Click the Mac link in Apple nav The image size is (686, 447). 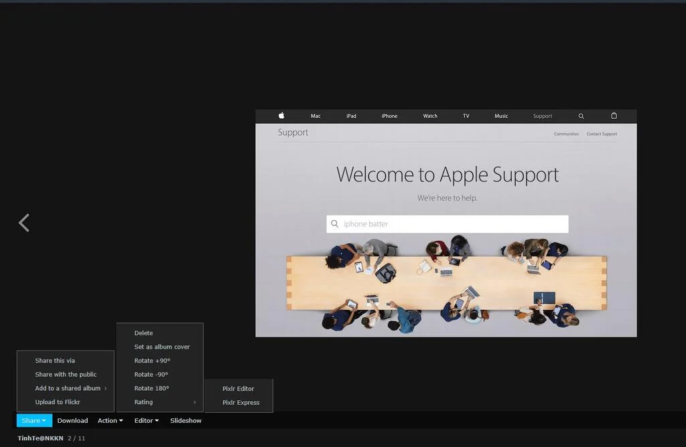tap(316, 116)
